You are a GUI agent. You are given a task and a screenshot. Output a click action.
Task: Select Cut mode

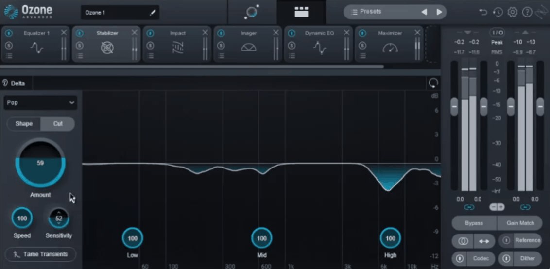pos(58,124)
